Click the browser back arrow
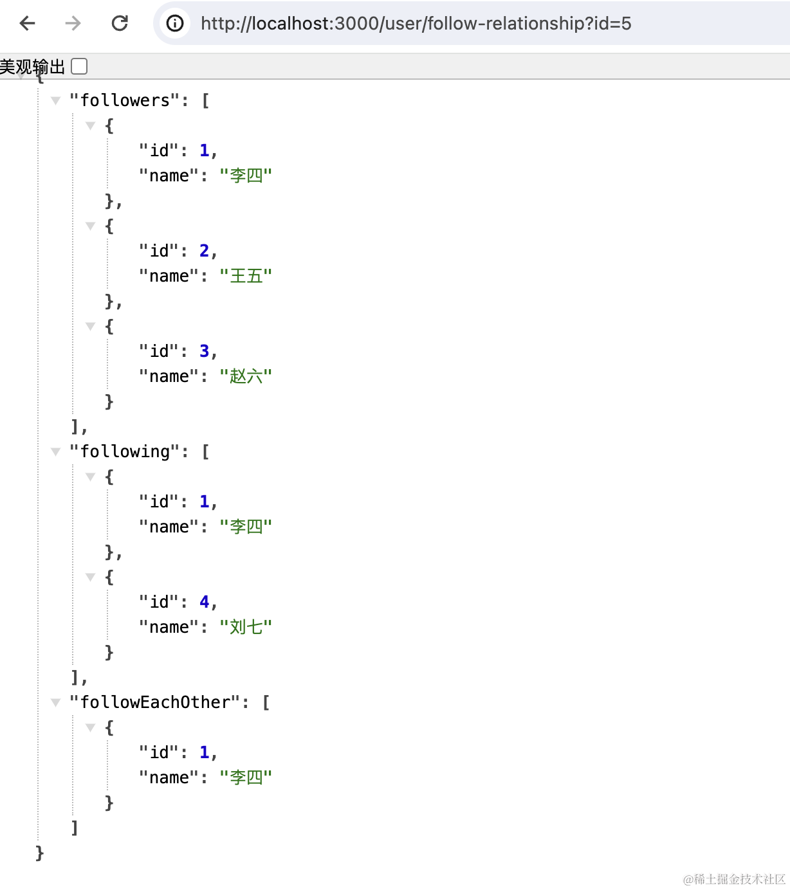This screenshot has height=890, width=790. [x=28, y=24]
